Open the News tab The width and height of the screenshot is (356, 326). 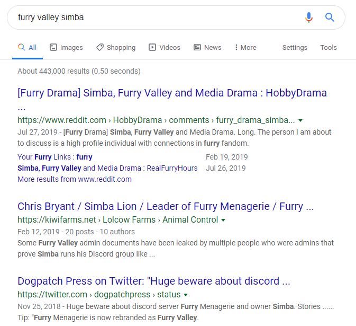pos(207,47)
